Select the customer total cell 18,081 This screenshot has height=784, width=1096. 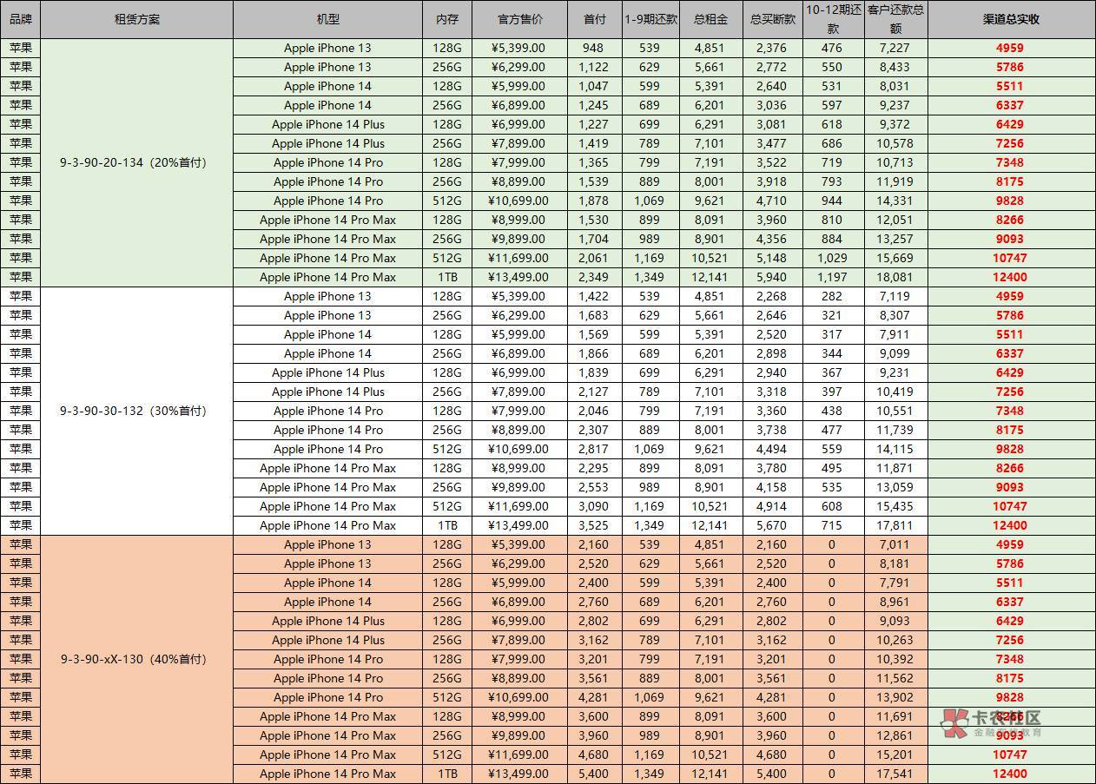(895, 277)
